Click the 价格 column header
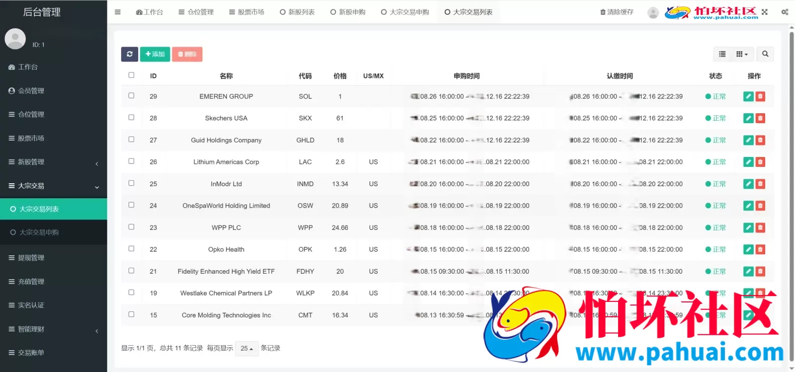Screen dimensions: 795x372 [x=340, y=76]
